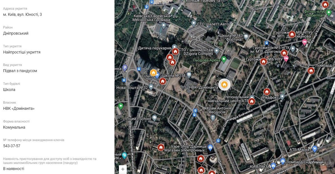
Task: Click the Ліцей I-School school icon
Action: 154,118
